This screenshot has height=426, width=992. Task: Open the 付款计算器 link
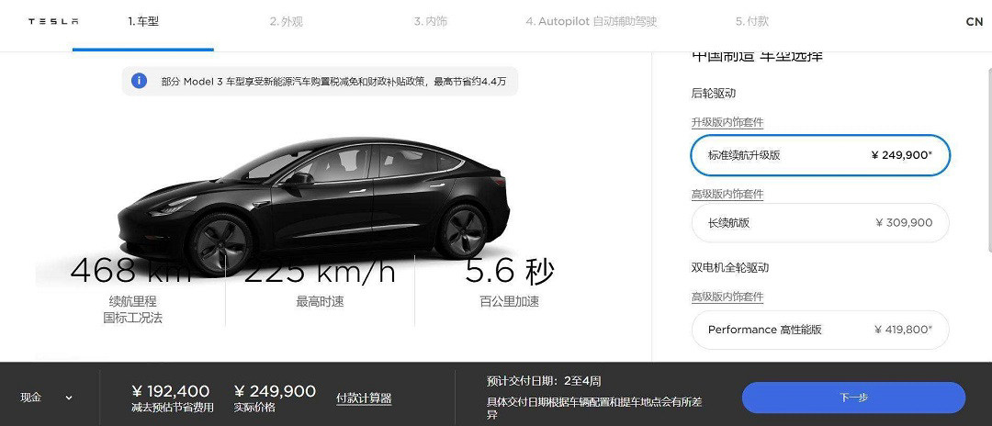coord(364,398)
